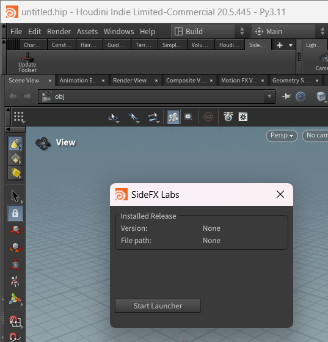The image size is (328, 342).
Task: Open the Windows menu
Action: 119,32
